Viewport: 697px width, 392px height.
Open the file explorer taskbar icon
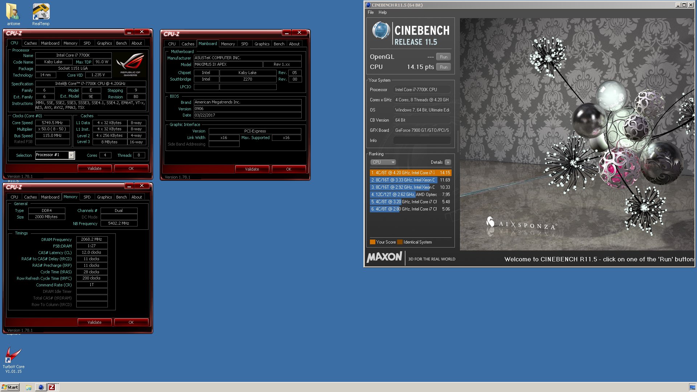(x=29, y=387)
